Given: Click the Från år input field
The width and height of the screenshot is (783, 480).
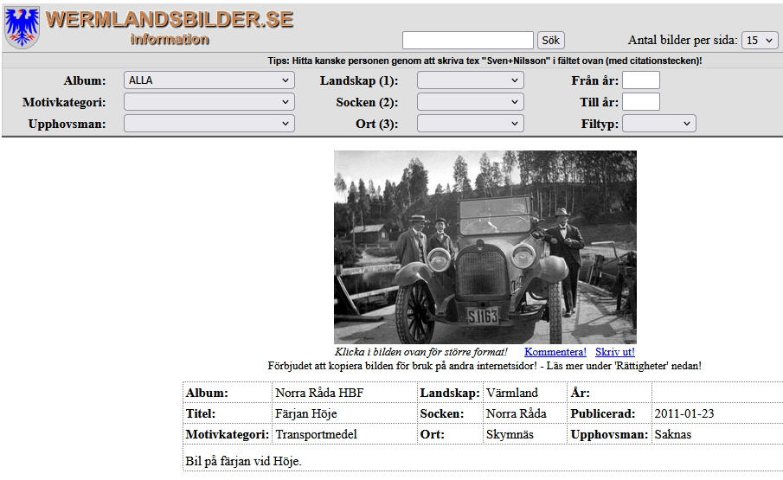Looking at the screenshot, I should click(640, 80).
